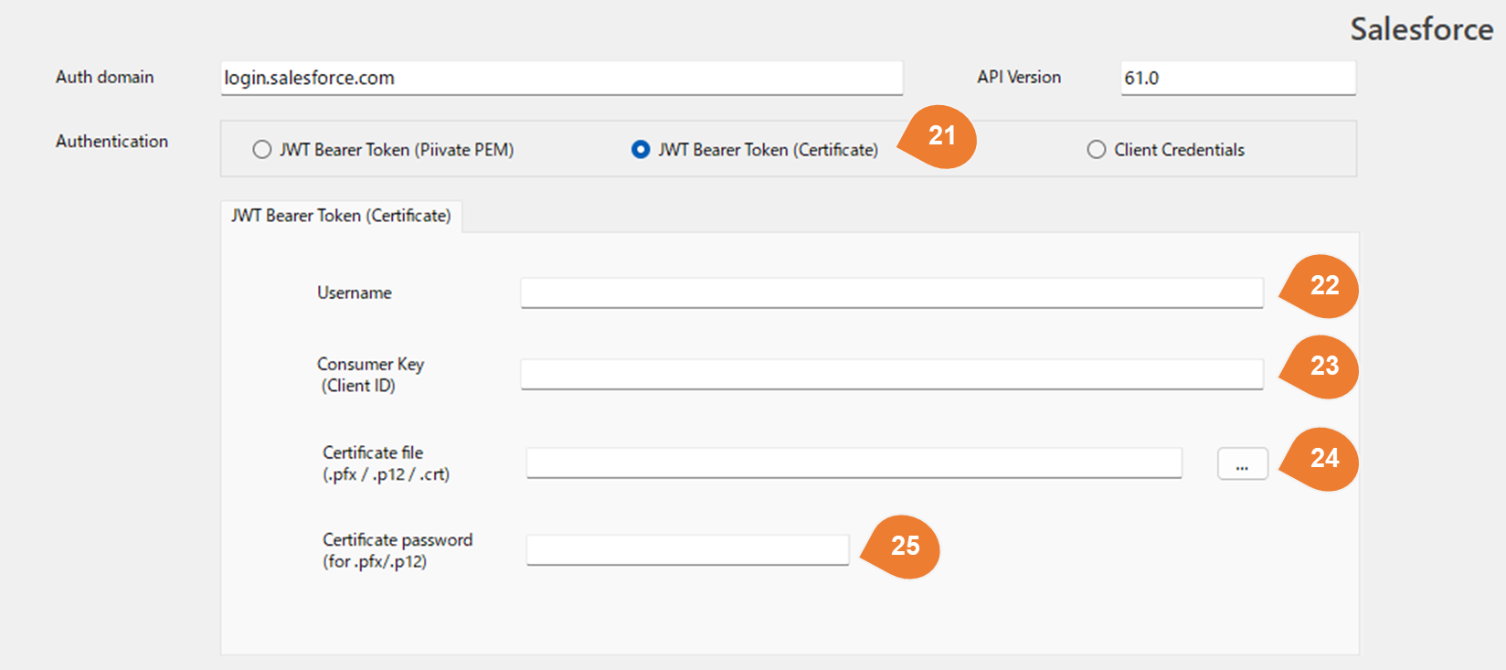Focus the API Version text box
1506x670 pixels.
[x=1237, y=79]
